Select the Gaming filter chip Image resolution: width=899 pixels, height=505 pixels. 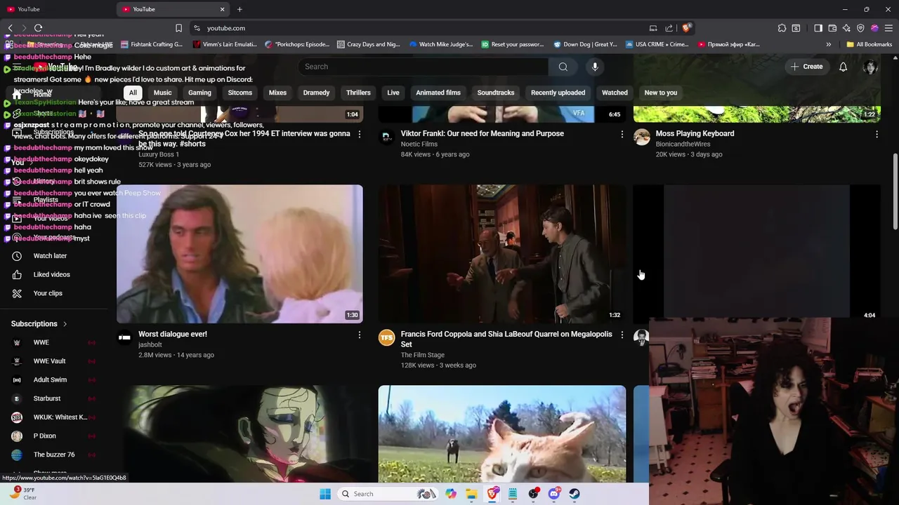199,93
